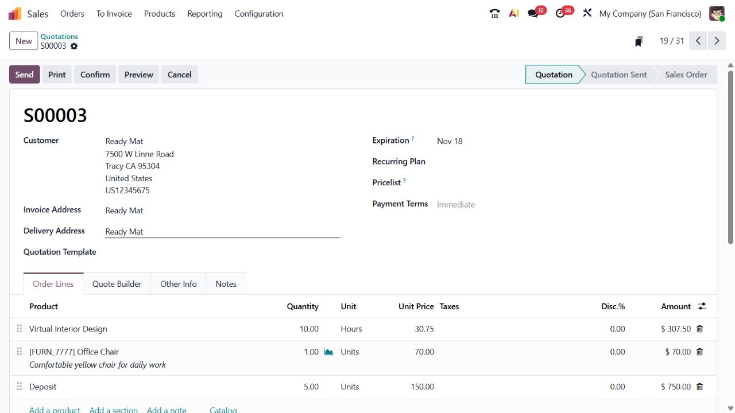Click the gear icon next to S00003

click(x=74, y=46)
